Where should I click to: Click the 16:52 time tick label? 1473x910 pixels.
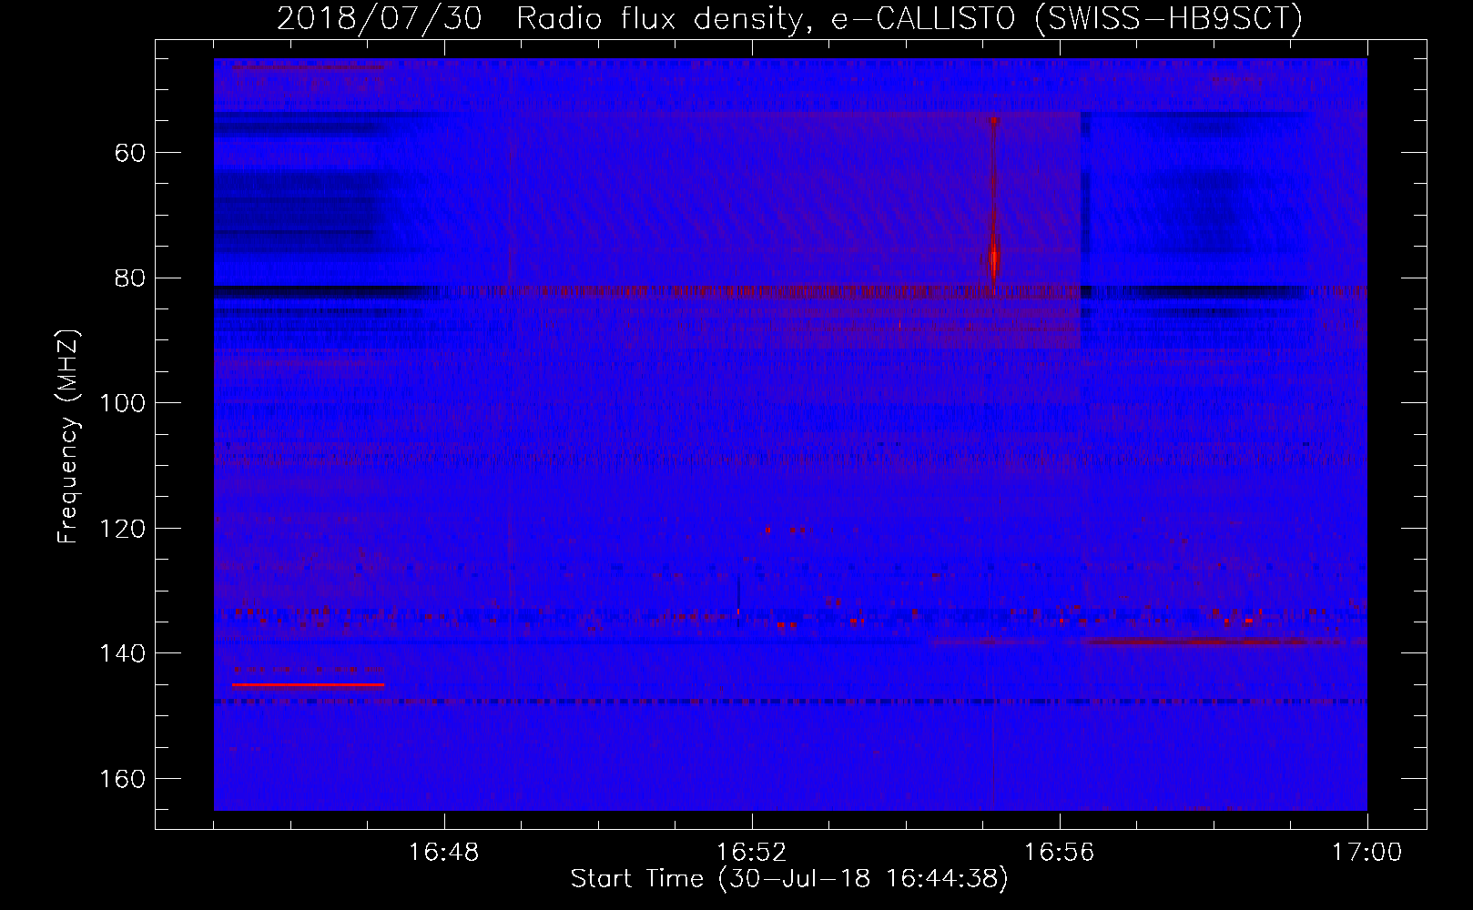click(x=751, y=853)
